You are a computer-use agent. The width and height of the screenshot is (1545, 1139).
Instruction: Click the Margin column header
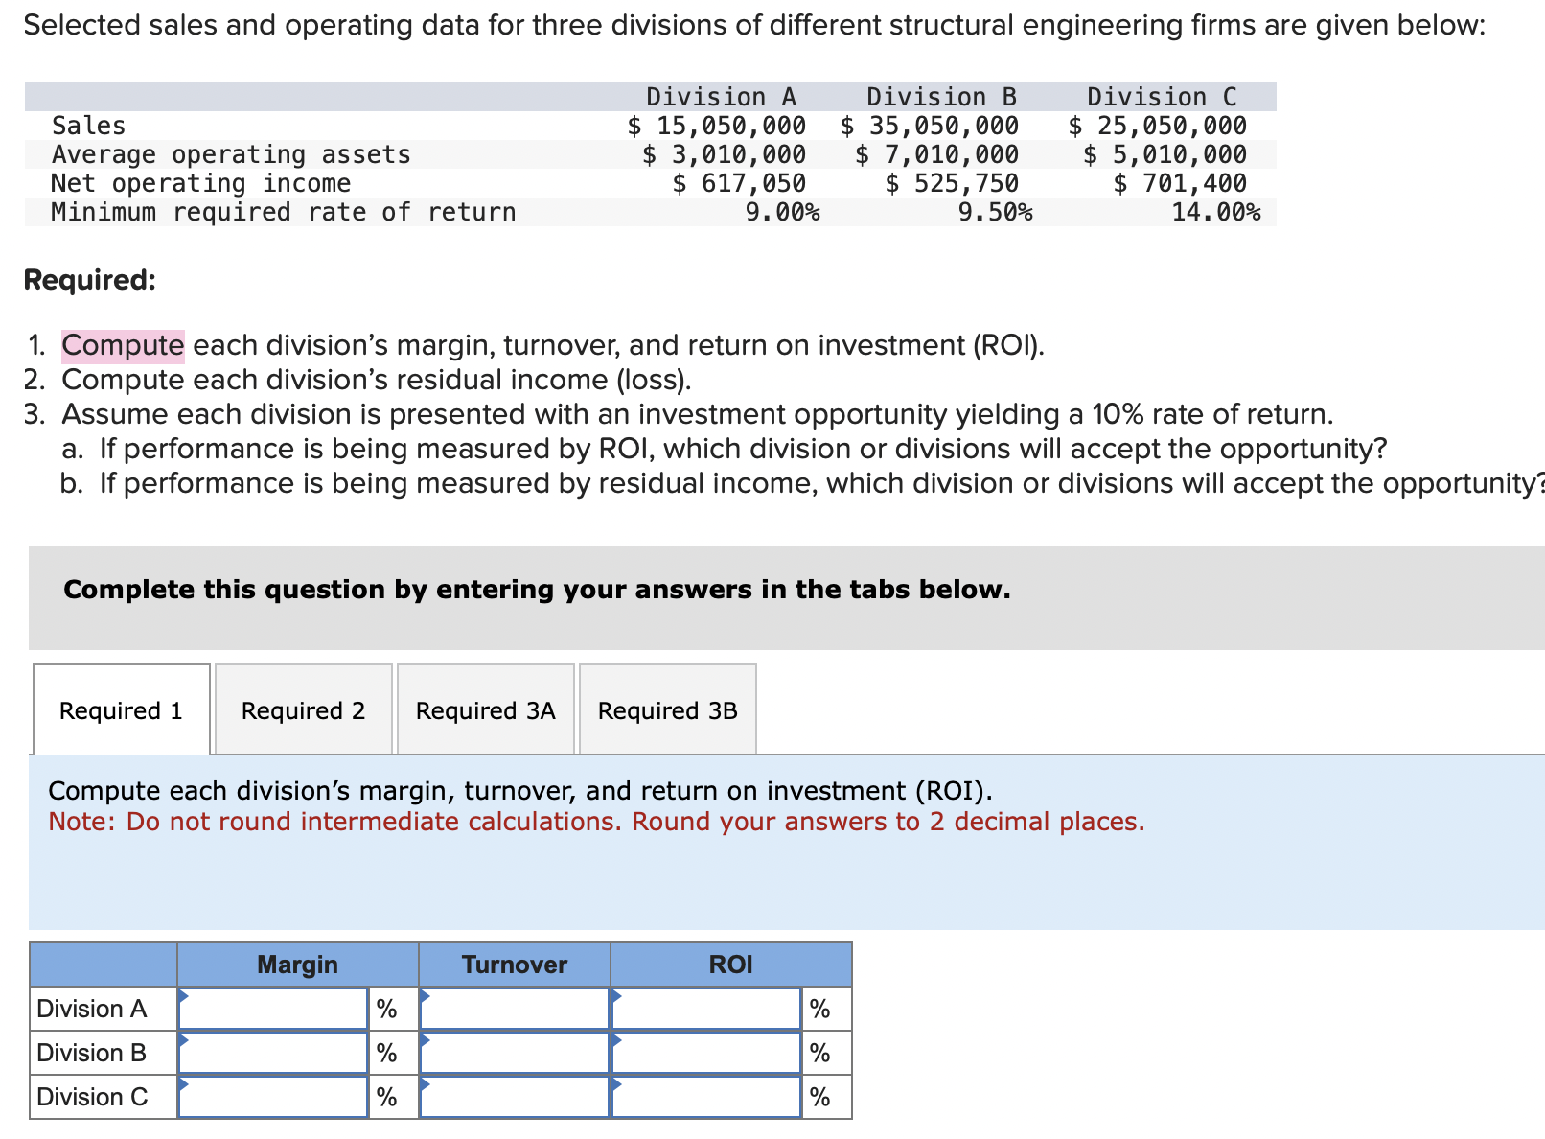[x=296, y=965]
